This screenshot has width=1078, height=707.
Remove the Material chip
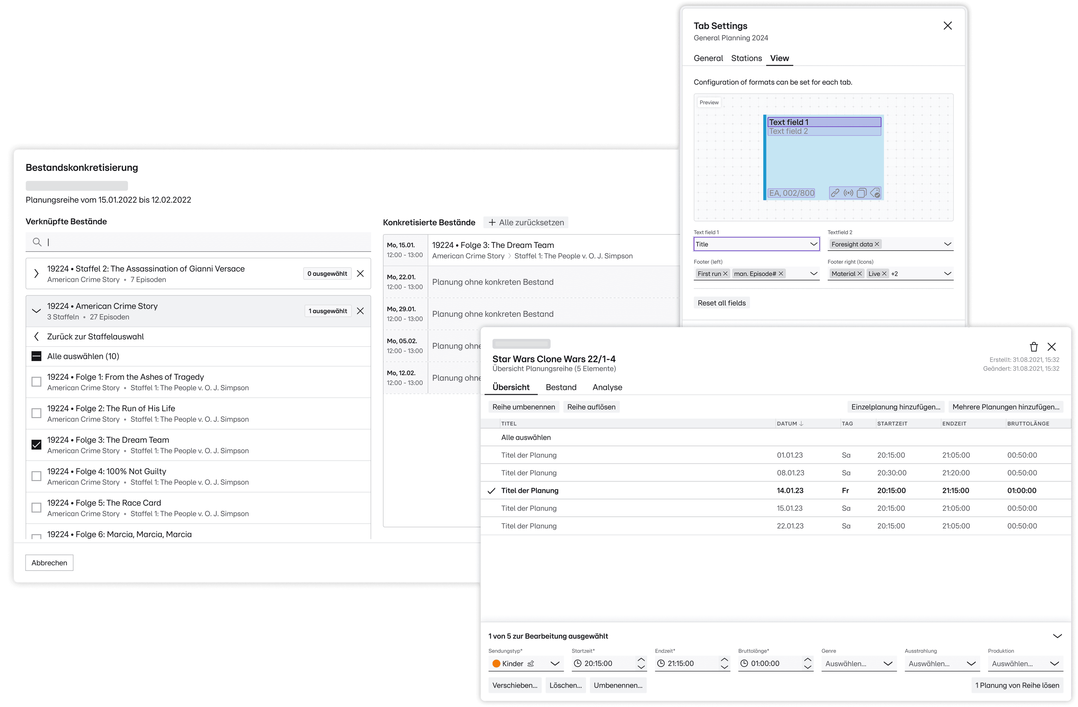coord(859,274)
